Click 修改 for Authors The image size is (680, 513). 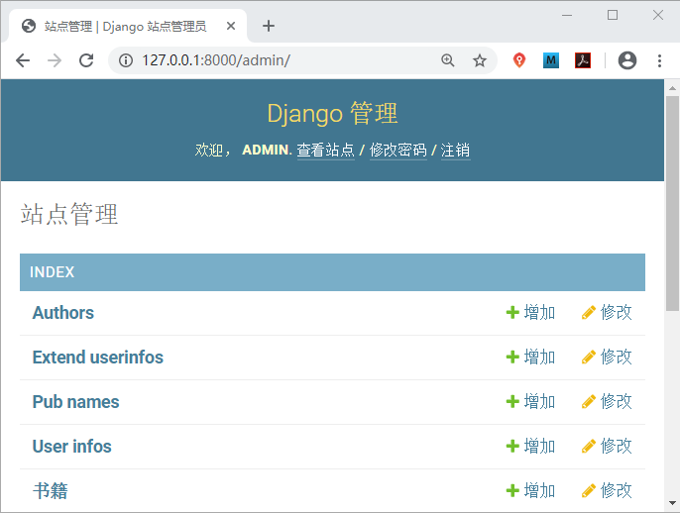tap(607, 312)
